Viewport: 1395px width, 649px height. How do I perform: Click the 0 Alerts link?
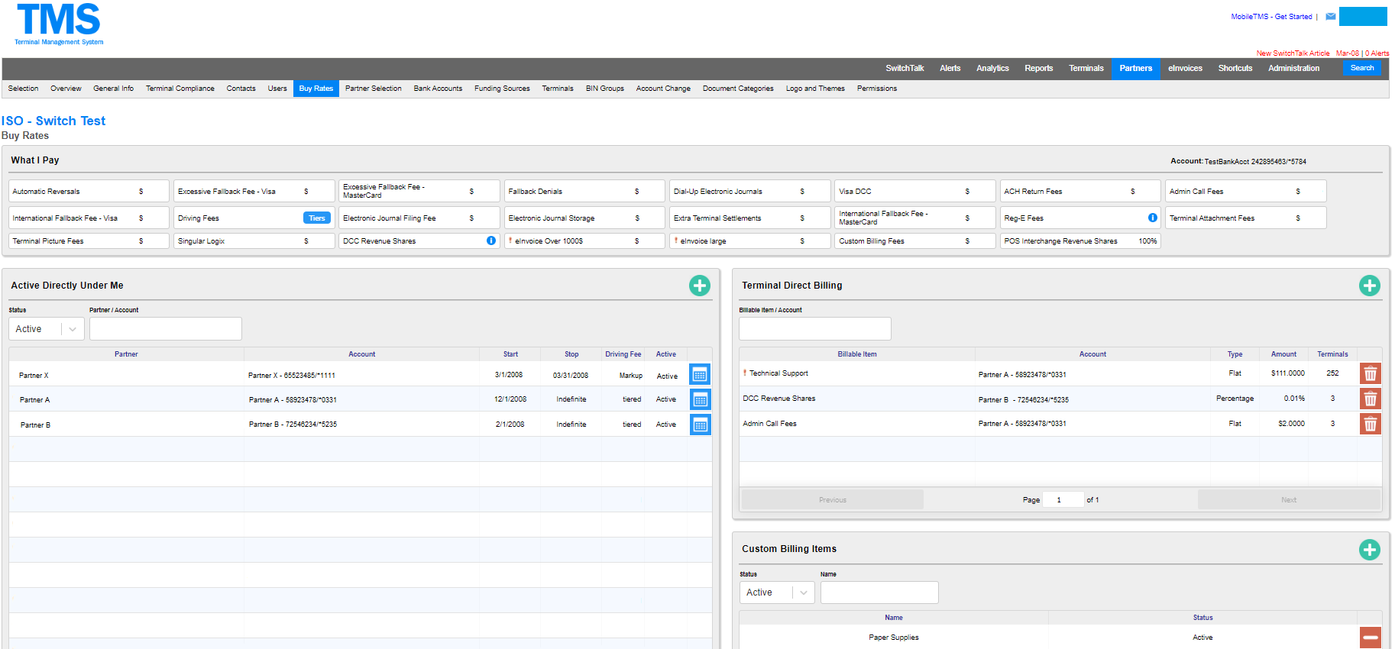tap(1377, 53)
